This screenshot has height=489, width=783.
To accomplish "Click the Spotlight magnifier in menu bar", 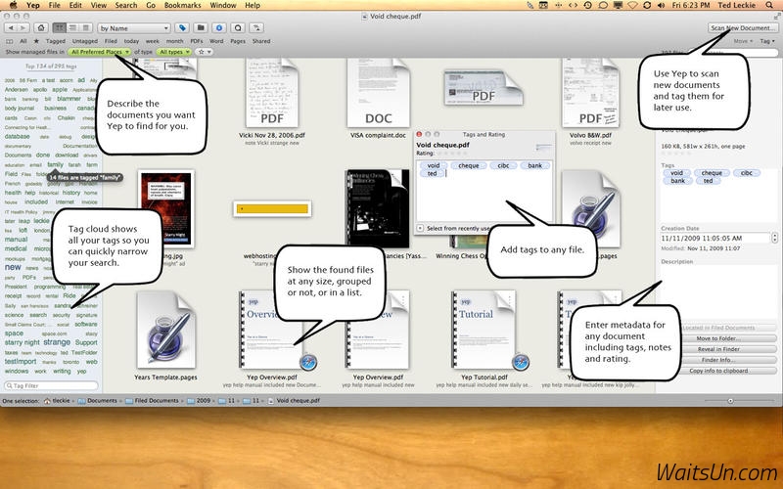I will point(769,5).
